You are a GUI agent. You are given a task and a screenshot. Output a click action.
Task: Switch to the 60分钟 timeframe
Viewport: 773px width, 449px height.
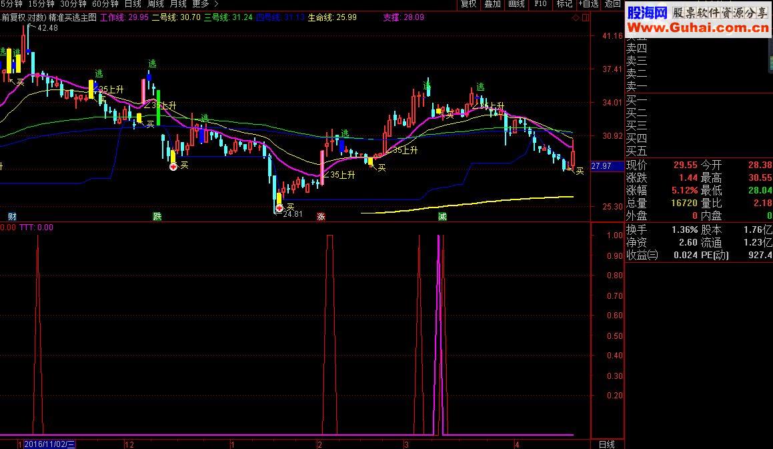coord(105,4)
